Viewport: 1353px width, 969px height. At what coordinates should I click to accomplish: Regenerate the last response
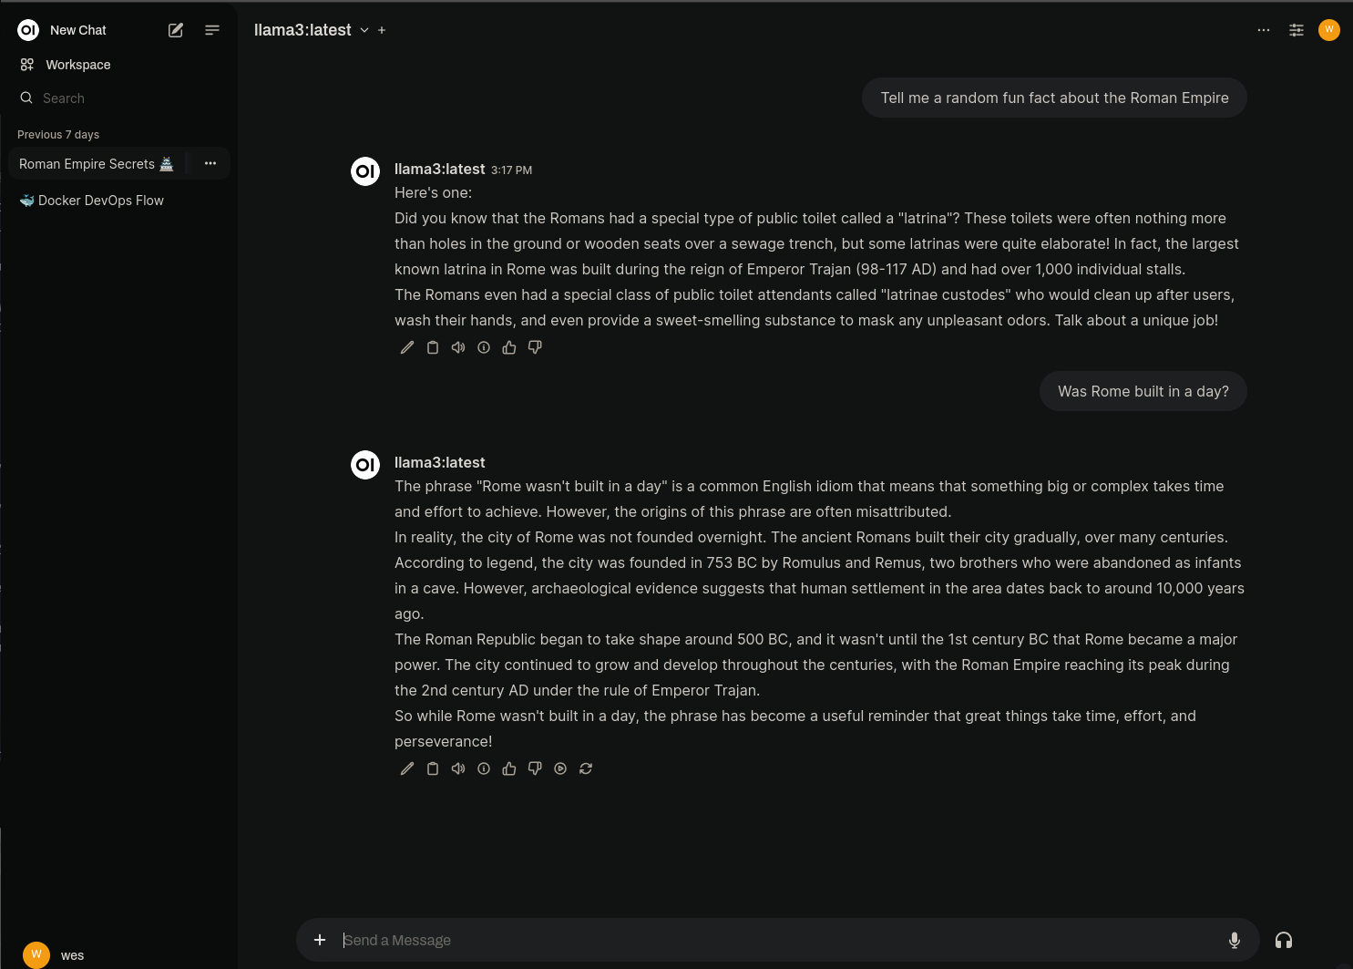pyautogui.click(x=586, y=768)
